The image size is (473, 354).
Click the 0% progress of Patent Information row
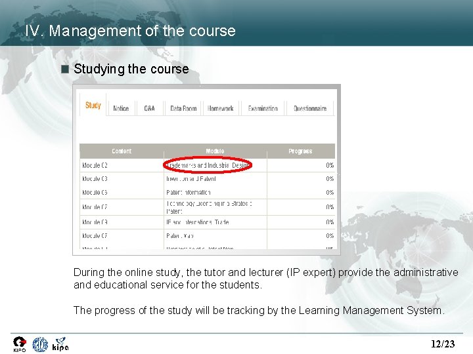(330, 192)
